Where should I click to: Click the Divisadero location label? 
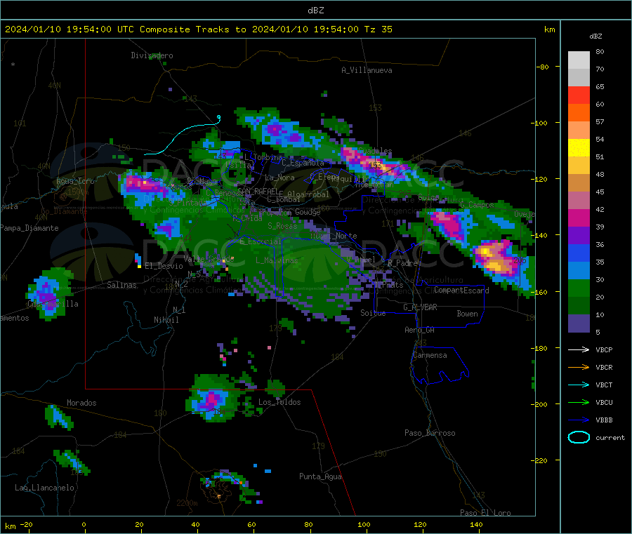click(x=152, y=55)
